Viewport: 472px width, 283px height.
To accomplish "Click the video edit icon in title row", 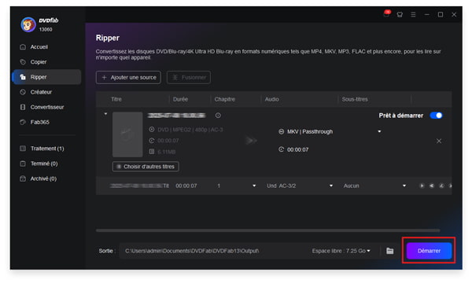I will click(x=441, y=186).
